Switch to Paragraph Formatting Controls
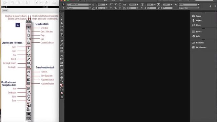 coord(63,8)
